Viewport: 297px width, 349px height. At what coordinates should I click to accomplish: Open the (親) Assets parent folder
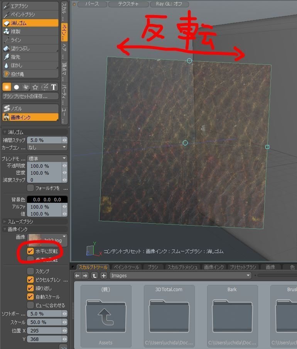[106, 316]
